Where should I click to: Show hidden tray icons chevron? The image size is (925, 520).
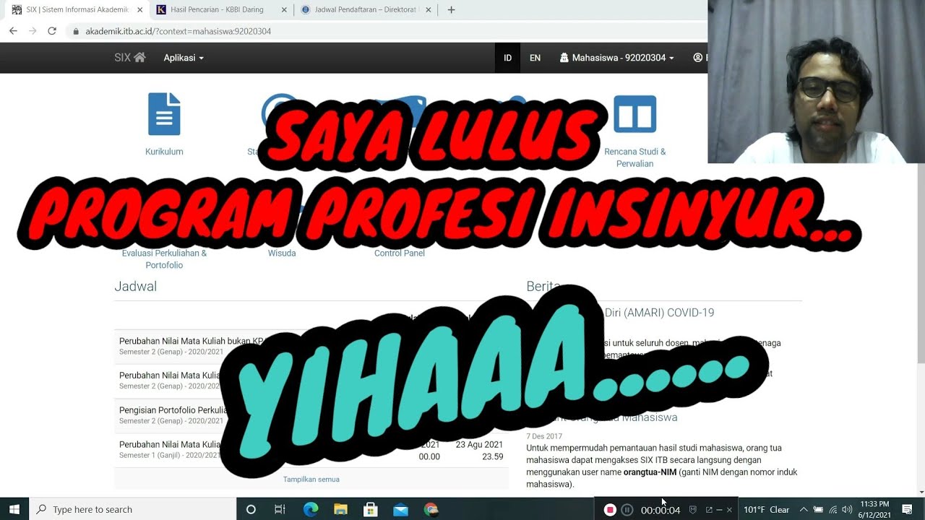click(x=804, y=509)
